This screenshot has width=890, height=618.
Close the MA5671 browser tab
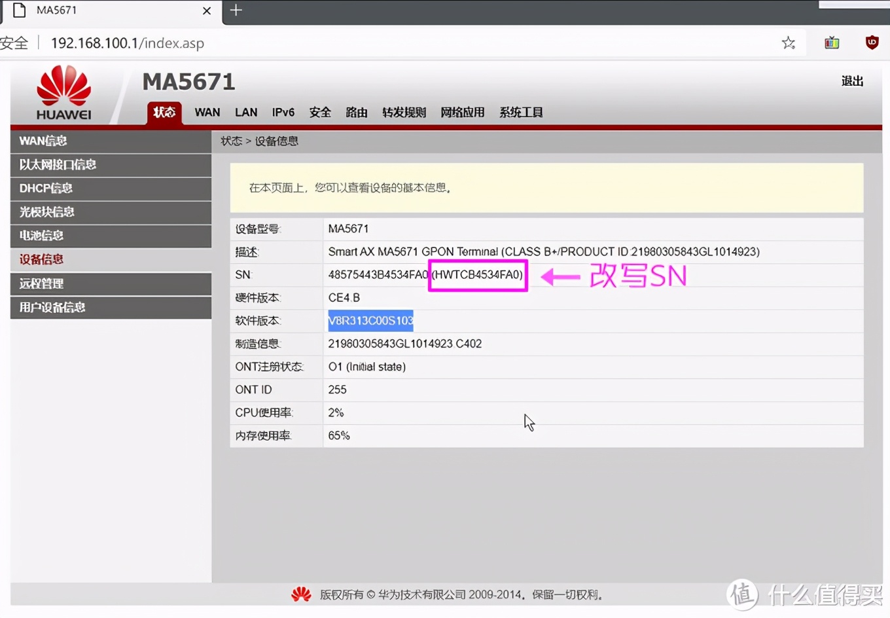(207, 10)
